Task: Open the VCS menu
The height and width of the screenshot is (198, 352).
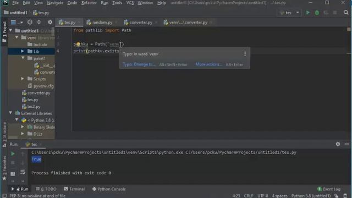Action: click(130, 3)
